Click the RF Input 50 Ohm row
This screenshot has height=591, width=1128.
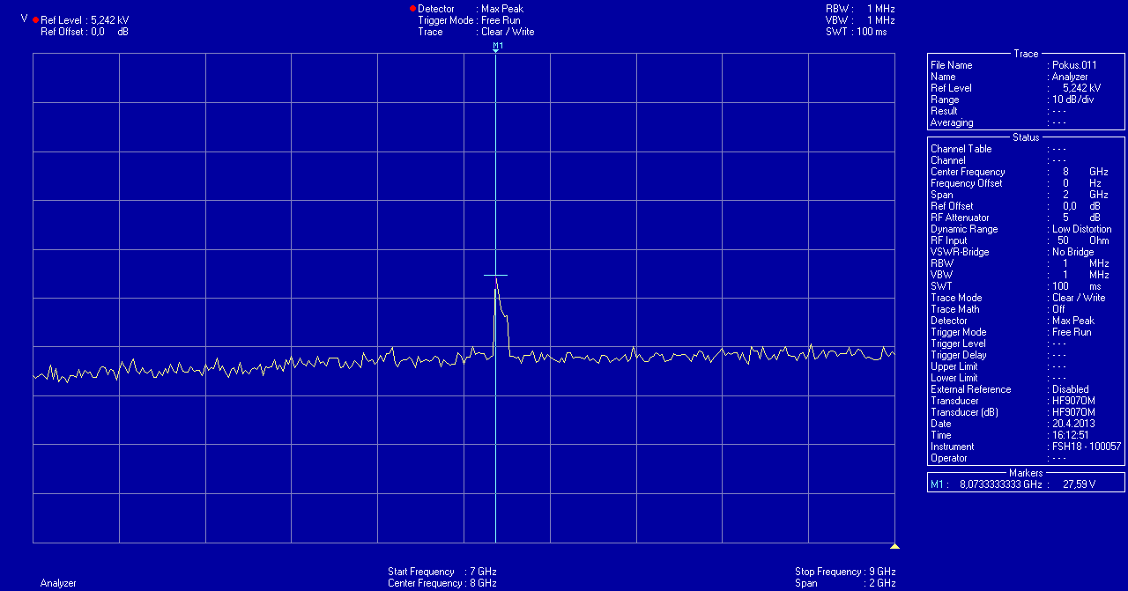(x=1019, y=240)
